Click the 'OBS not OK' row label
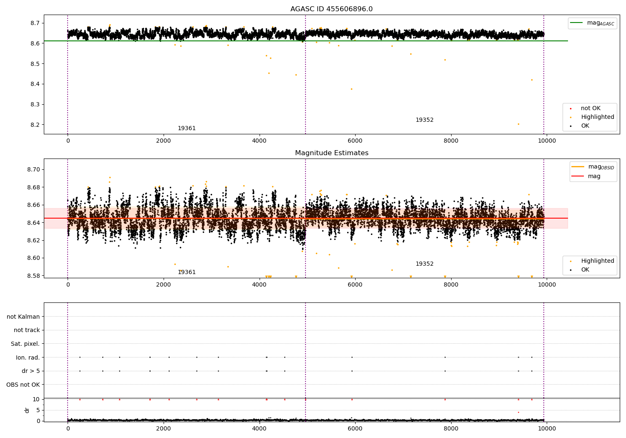 (23, 385)
